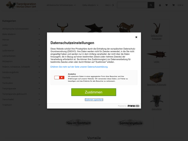Click the PIWIK PRO logo
Viewport: 188px width, 141px height.
tap(133, 106)
